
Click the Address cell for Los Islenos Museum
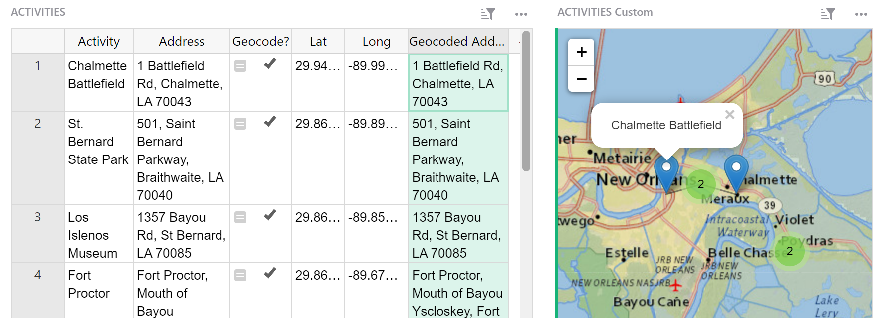tap(181, 235)
